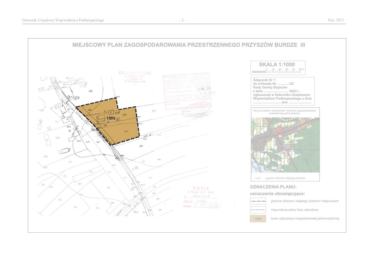Click 'teren zabudowy mieszkaniowej jednorodzinnej' legend text
This screenshot has height=260, width=368.
click(305, 218)
